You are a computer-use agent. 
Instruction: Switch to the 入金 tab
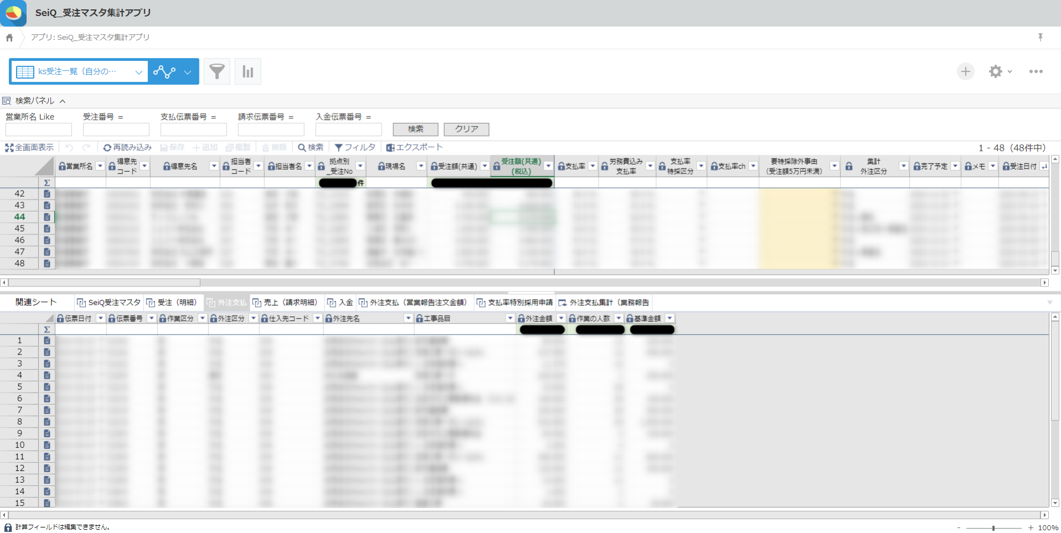340,303
